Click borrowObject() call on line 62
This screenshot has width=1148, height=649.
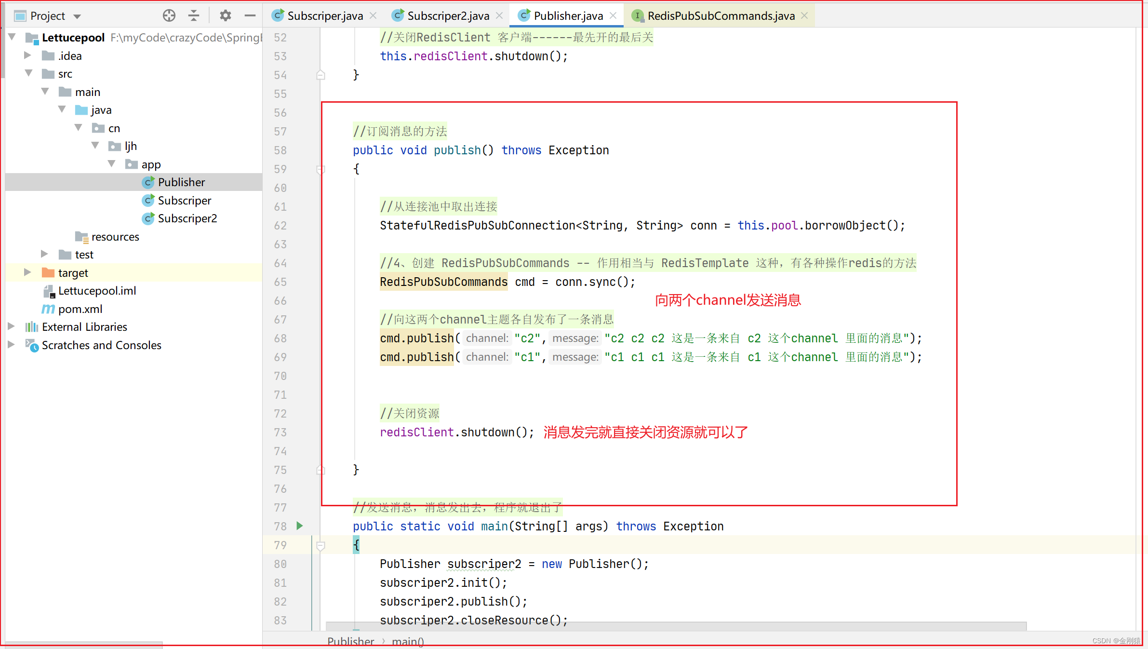[851, 225]
